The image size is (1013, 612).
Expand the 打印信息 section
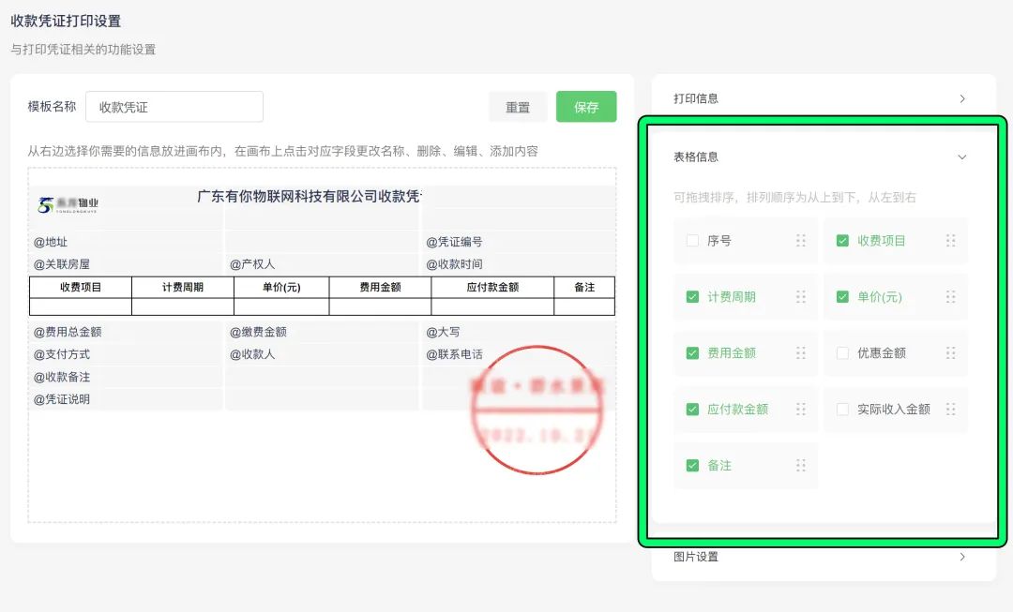point(961,98)
